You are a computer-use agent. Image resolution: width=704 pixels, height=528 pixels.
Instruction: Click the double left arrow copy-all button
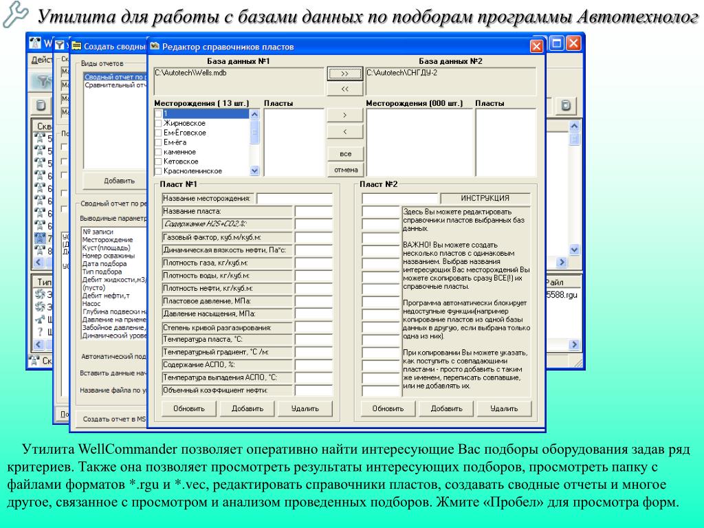tap(345, 89)
